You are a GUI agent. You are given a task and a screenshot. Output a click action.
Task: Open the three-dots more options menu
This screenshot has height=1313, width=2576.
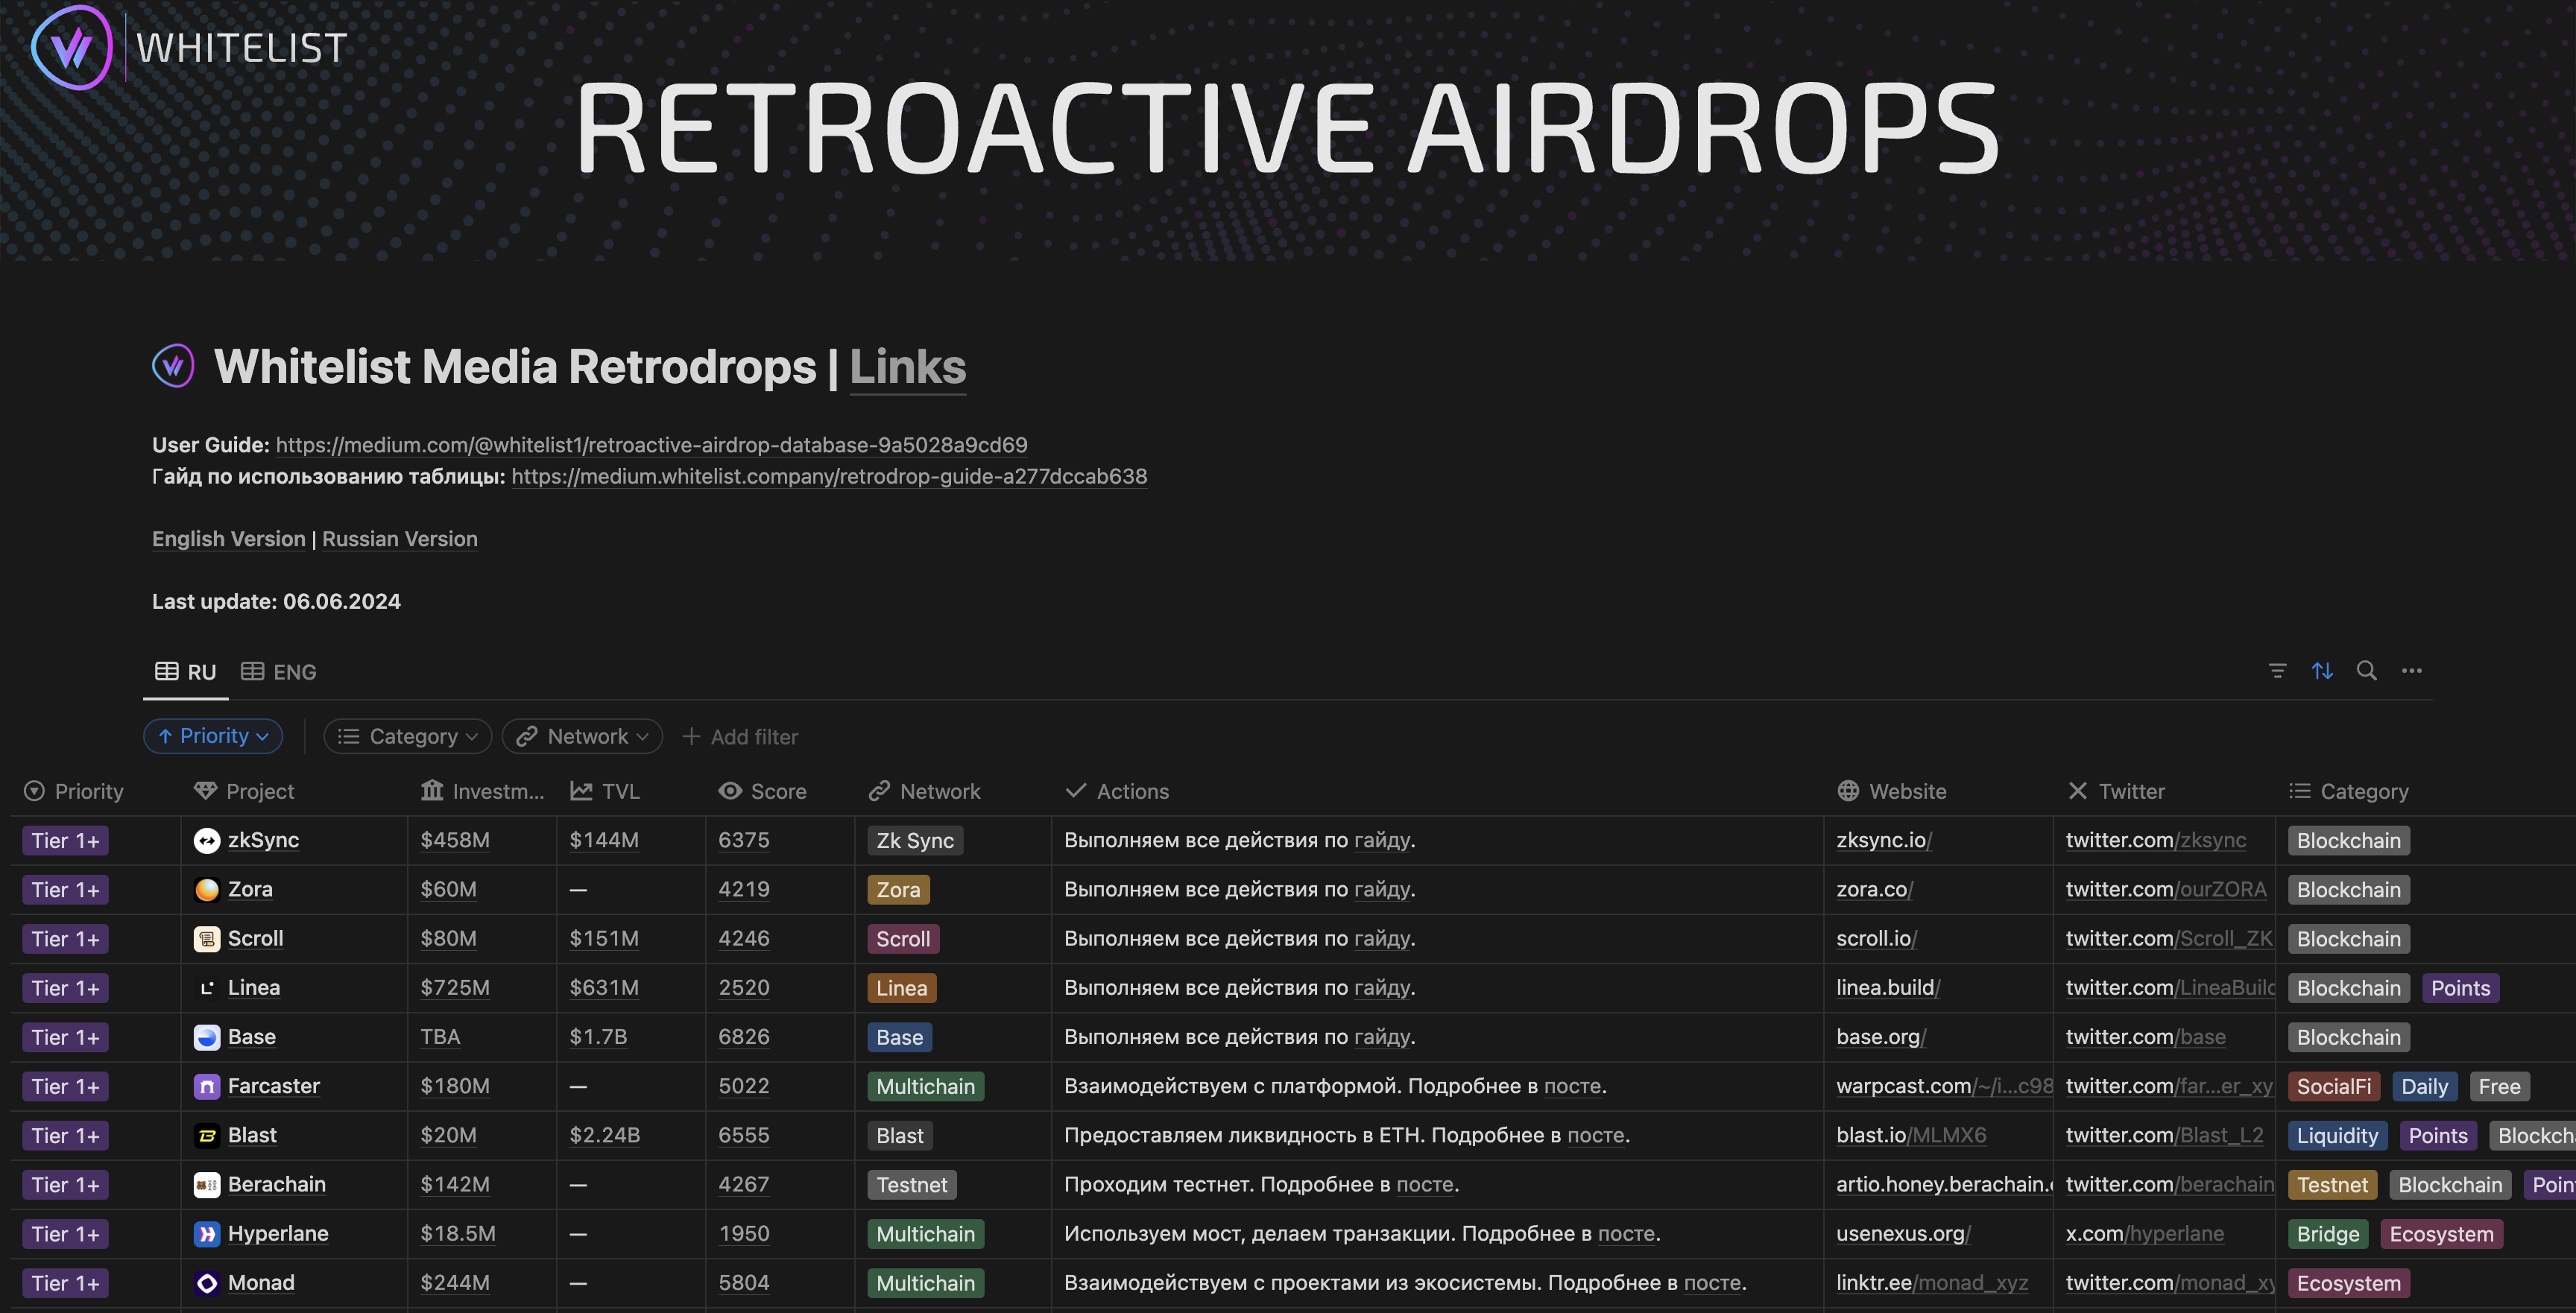click(2411, 671)
